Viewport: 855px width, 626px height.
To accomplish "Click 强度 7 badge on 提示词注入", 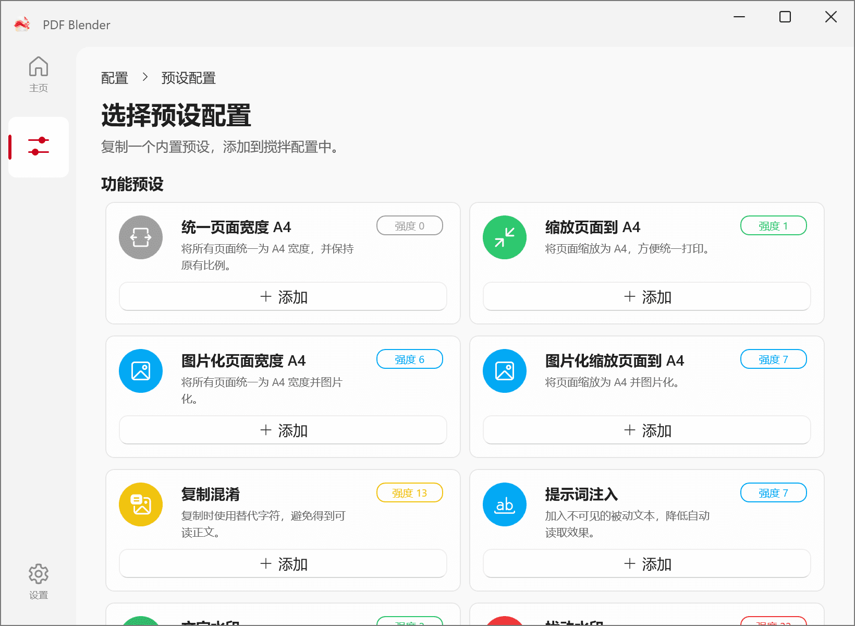I will (774, 493).
